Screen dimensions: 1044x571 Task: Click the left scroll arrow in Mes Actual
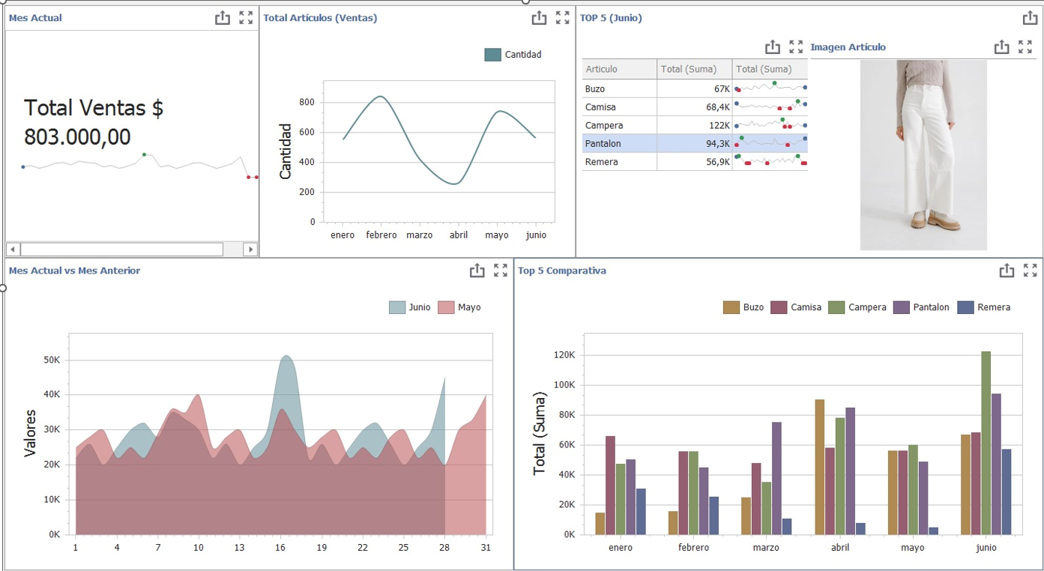[x=13, y=250]
